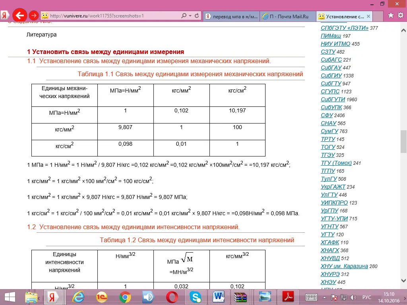This screenshot has width=407, height=305.
Task: Launch Internet Explorer from the taskbar
Action: 78,297
